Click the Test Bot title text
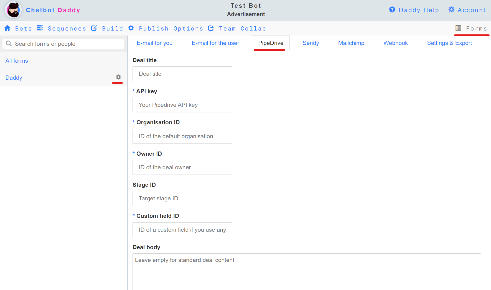The image size is (491, 290). pos(246,6)
